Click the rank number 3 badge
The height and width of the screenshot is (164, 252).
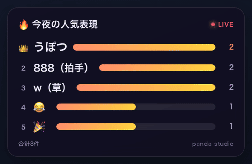tap(23, 88)
